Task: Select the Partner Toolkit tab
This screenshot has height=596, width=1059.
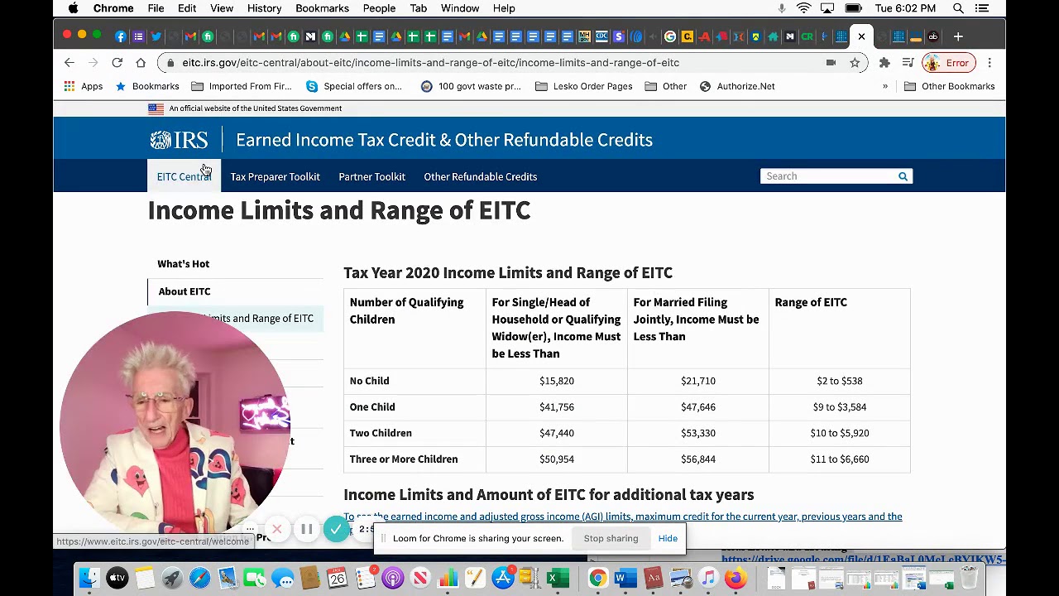Action: coord(371,176)
